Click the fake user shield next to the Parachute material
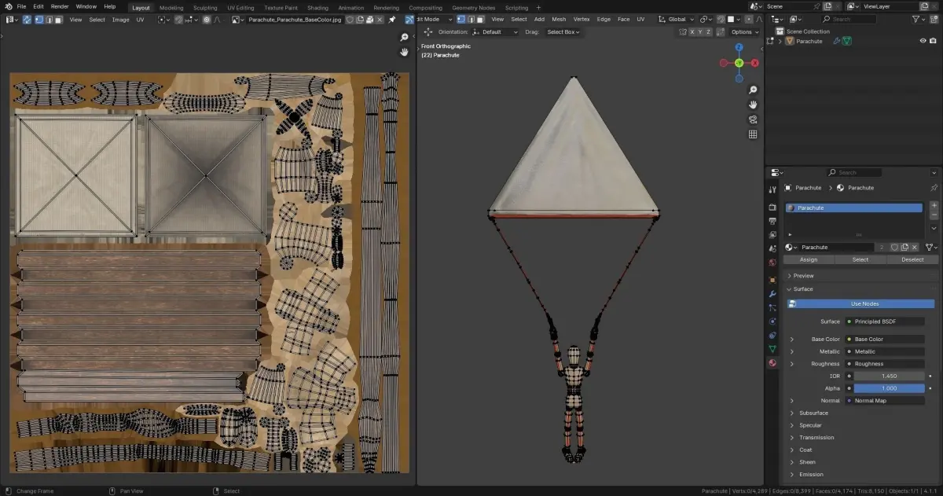This screenshot has height=496, width=943. coord(894,247)
